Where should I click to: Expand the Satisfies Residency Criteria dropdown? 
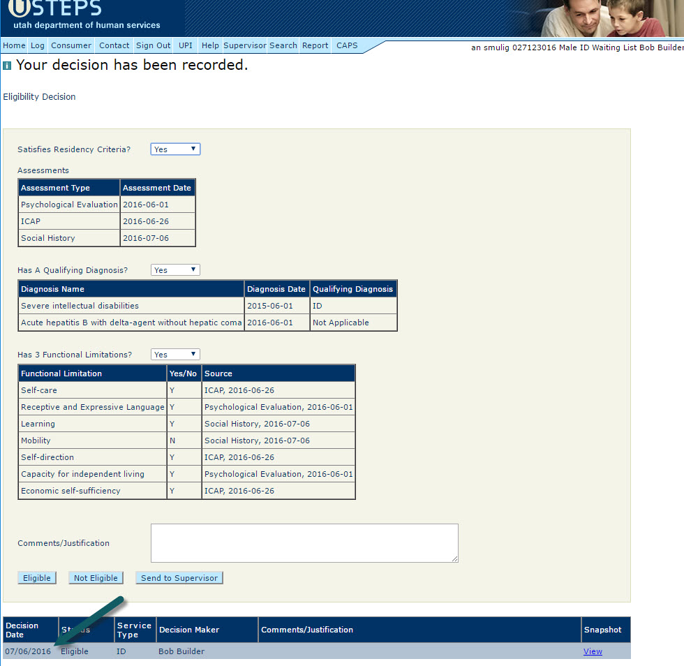[x=175, y=149]
